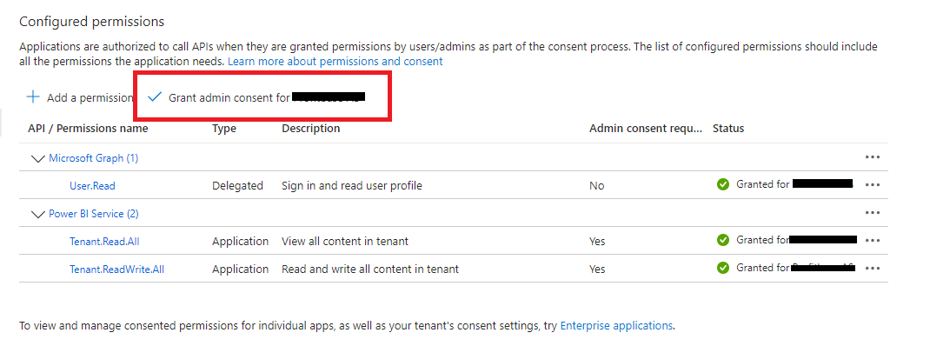Open Power BI Service (2) API link

[93, 214]
